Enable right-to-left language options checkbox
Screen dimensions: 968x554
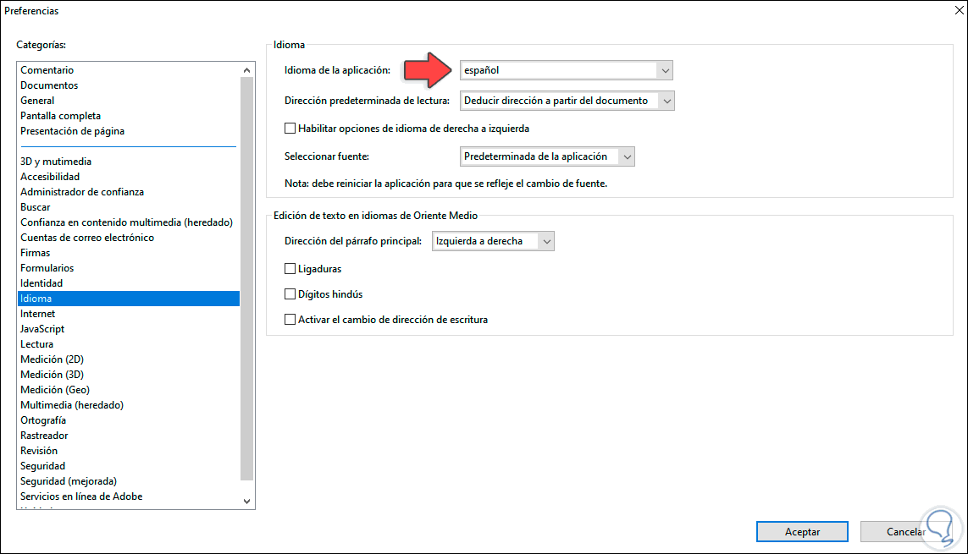(x=291, y=128)
